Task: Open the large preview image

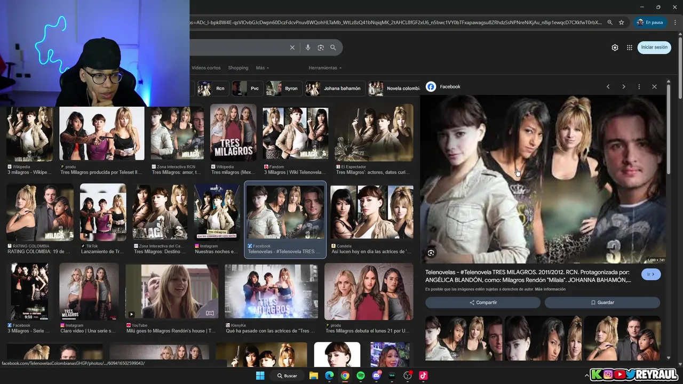Action: point(543,180)
